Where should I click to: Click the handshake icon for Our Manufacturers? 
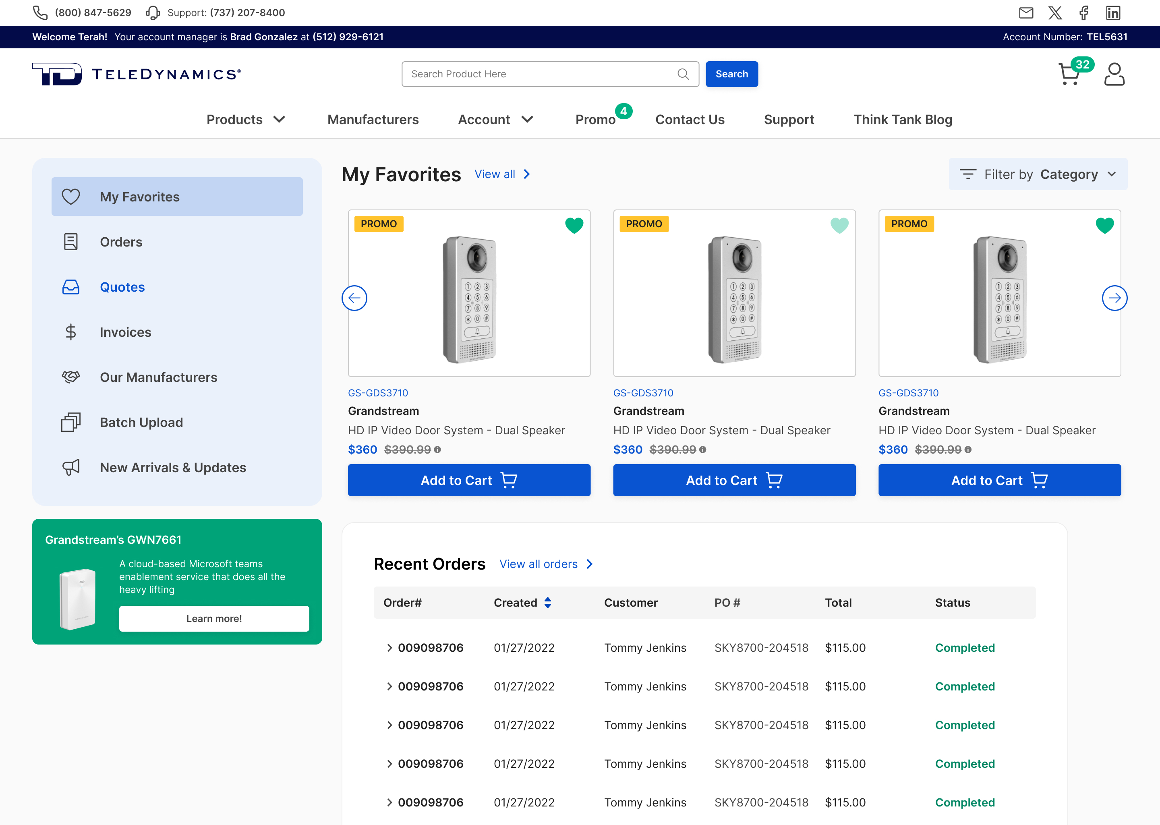(x=70, y=377)
